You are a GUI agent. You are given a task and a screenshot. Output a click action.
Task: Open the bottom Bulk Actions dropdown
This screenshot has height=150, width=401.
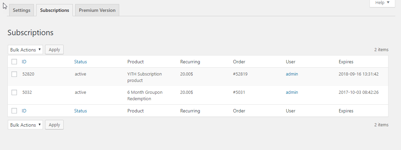coord(25,125)
